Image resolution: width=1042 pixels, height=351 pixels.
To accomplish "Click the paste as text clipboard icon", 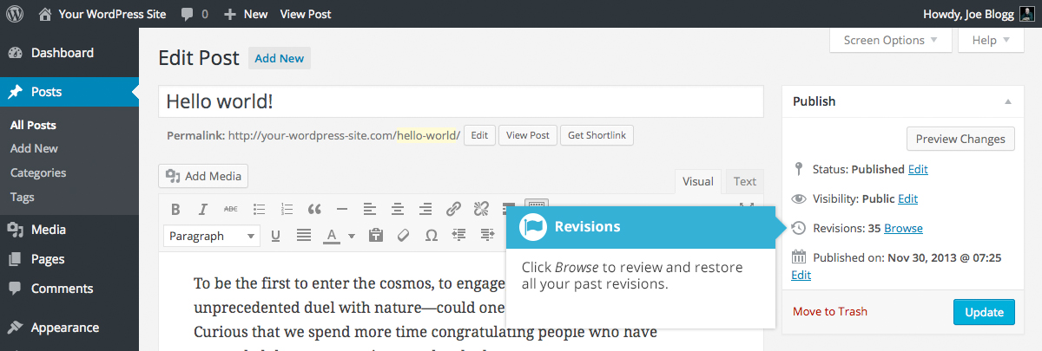I will click(x=376, y=236).
